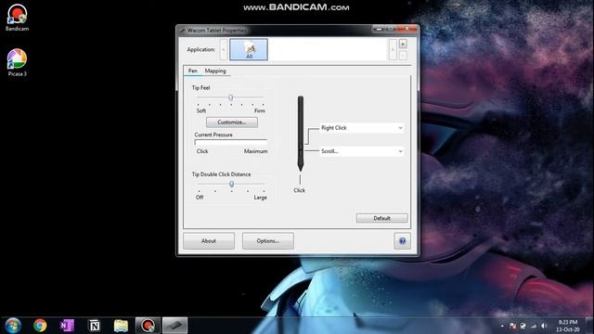Image resolution: width=594 pixels, height=334 pixels.
Task: Open the volume icon in the system tray
Action: click(545, 326)
